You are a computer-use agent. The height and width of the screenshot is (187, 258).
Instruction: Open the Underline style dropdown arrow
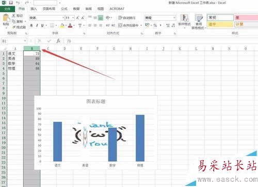click(x=46, y=25)
